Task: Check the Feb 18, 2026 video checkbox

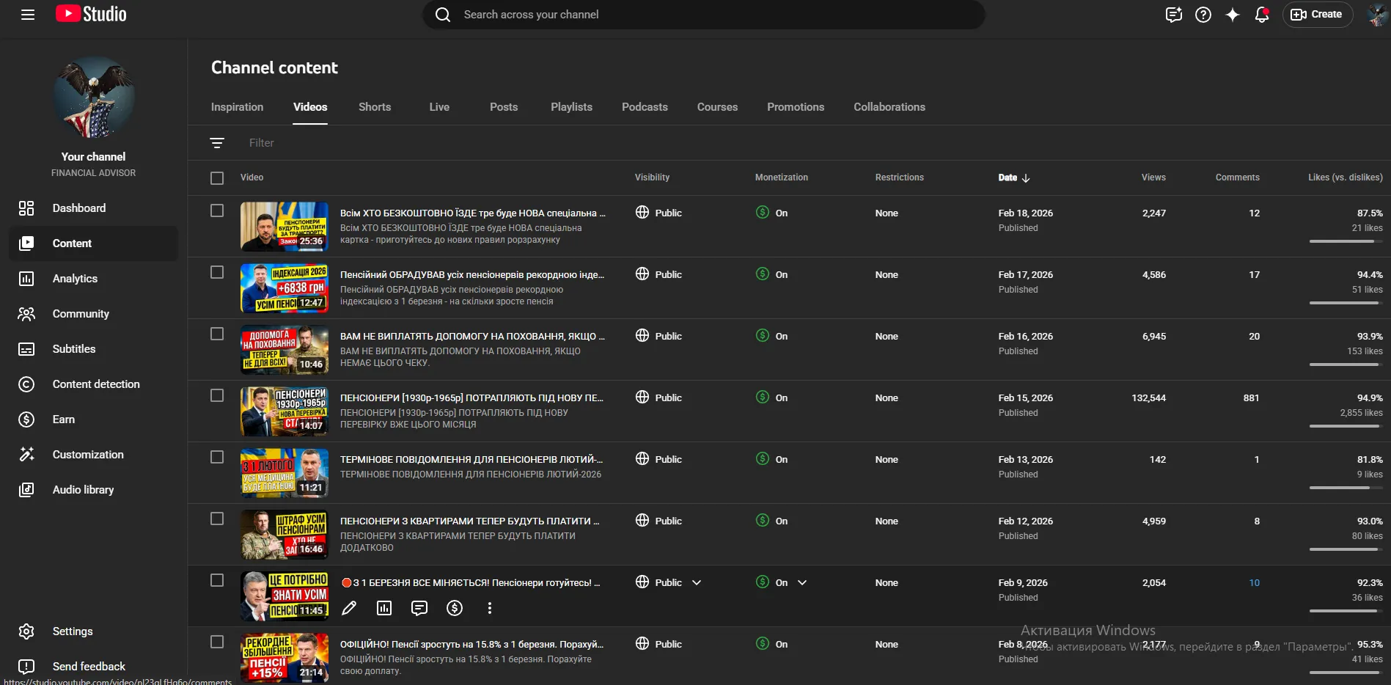Action: pos(217,211)
